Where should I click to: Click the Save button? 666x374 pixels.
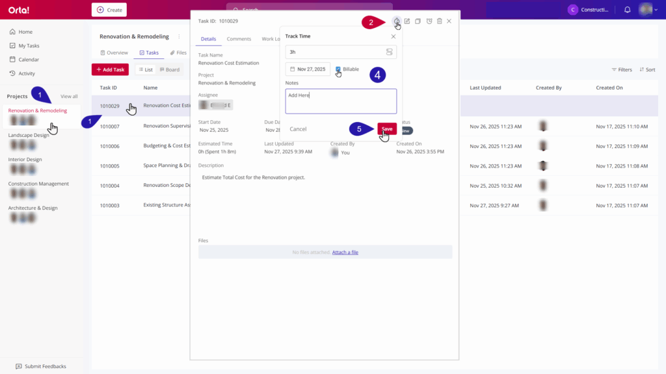[387, 129]
